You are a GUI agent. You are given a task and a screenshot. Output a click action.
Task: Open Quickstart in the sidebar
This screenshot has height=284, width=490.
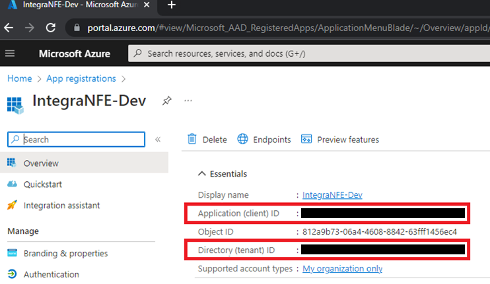coord(43,185)
